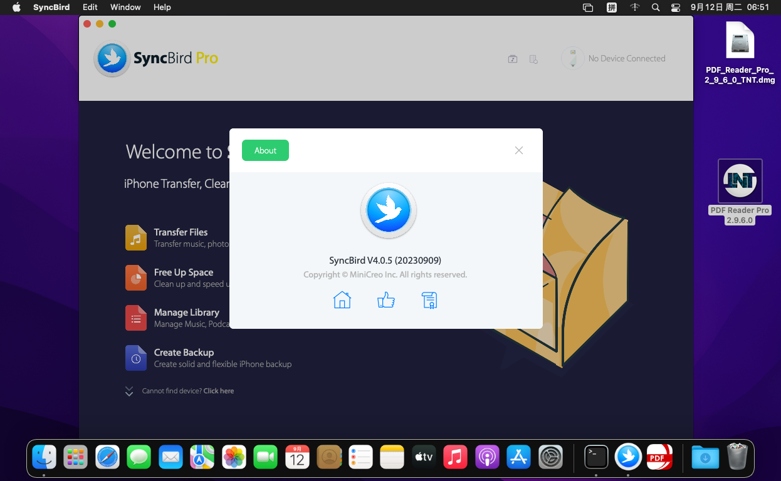Open Photos from the Dock
The height and width of the screenshot is (481, 781).
pyautogui.click(x=234, y=457)
